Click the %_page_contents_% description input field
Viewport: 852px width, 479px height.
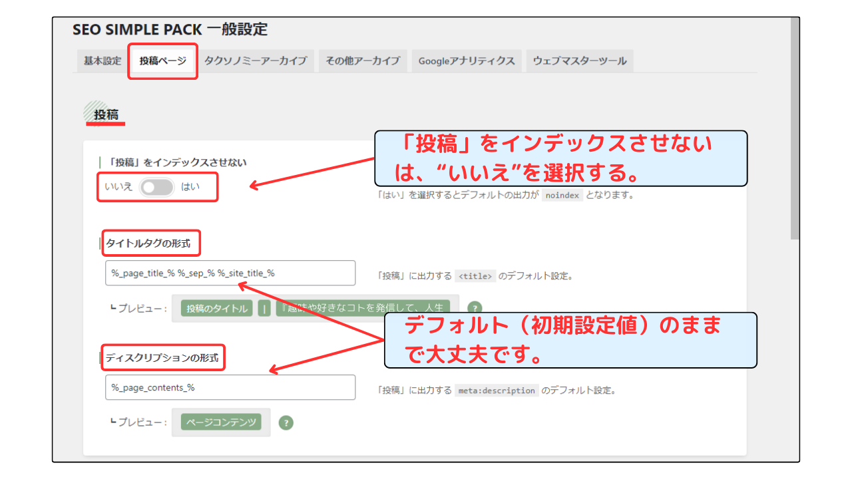click(230, 387)
